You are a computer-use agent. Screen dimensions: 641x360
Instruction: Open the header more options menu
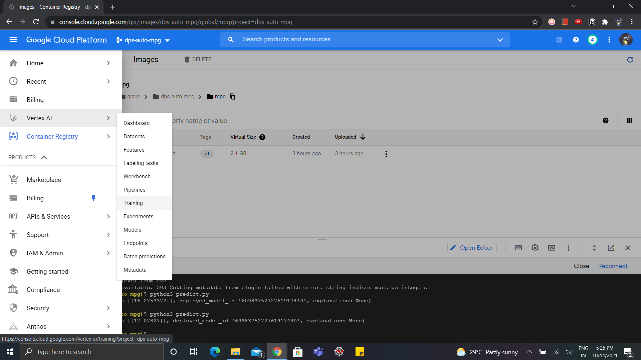[x=609, y=40]
